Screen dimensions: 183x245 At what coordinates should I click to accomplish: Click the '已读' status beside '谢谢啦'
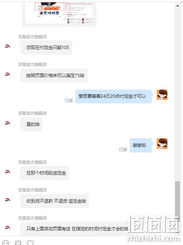[123, 150]
